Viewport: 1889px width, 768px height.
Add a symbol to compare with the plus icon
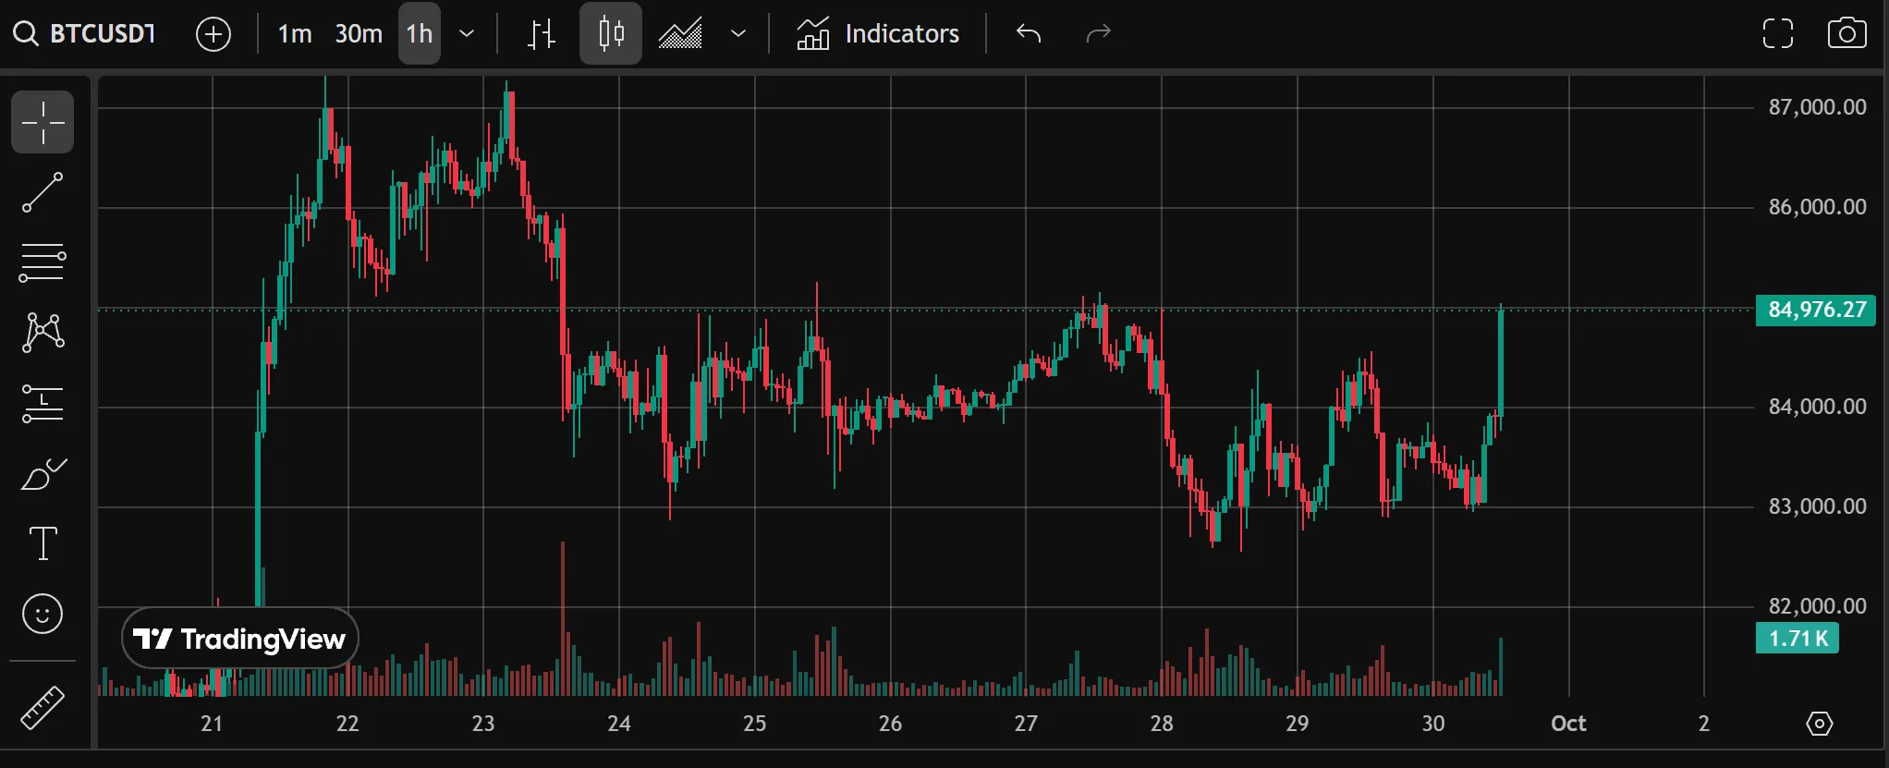213,34
